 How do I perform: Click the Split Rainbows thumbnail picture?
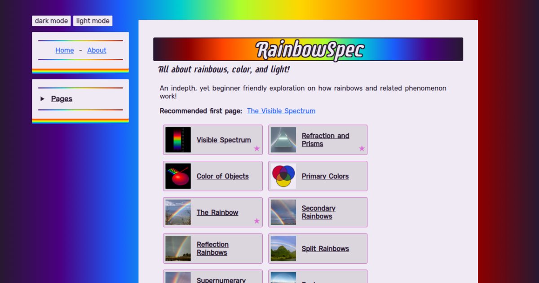(x=283, y=248)
